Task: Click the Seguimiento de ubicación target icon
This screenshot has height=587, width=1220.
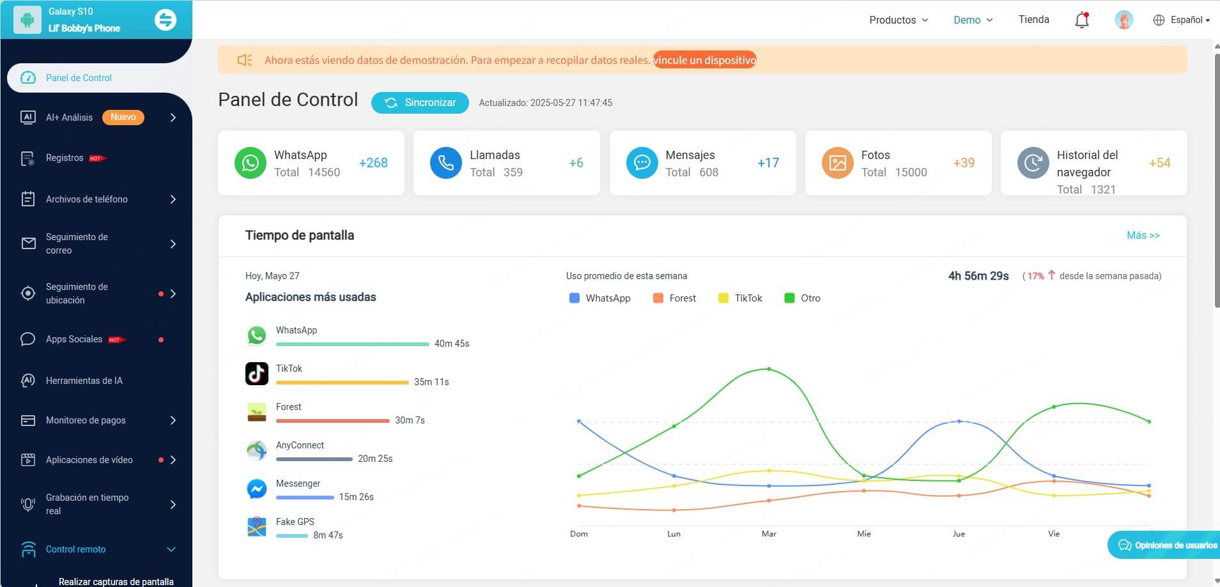Action: click(x=28, y=293)
